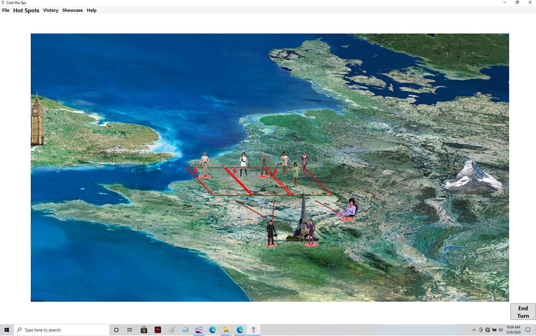This screenshot has height=336, width=536.
Task: Select the Matterhorn mountain landmark
Action: [472, 176]
